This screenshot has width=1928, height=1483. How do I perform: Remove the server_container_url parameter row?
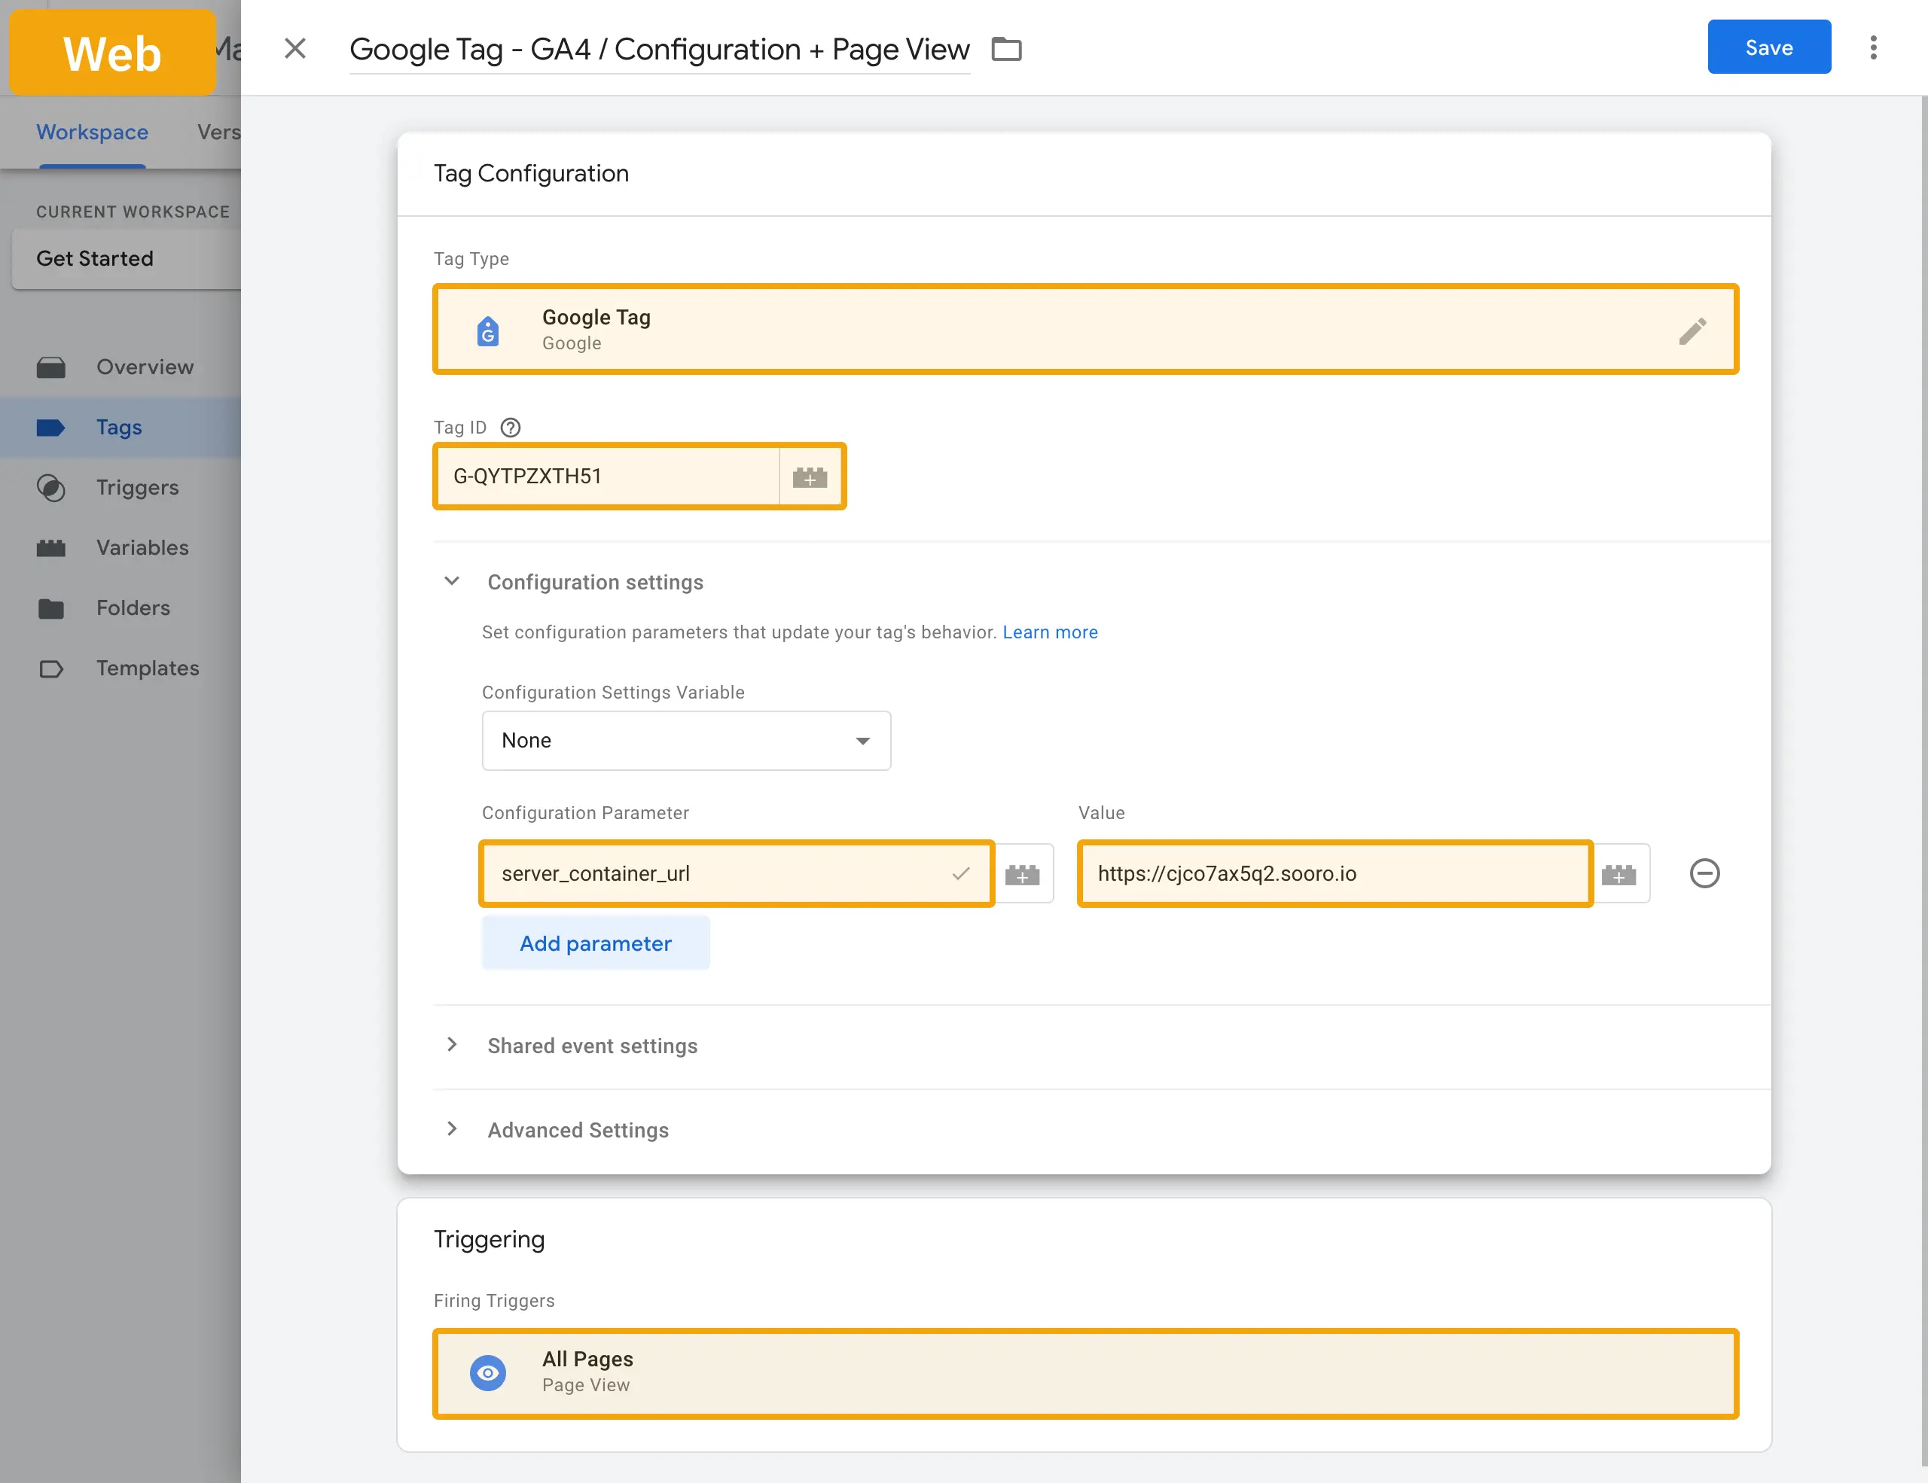[x=1704, y=873]
